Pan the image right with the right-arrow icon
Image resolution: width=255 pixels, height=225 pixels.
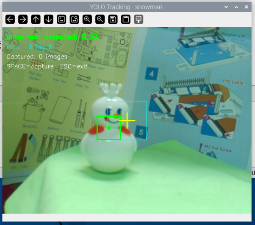[x=23, y=19]
